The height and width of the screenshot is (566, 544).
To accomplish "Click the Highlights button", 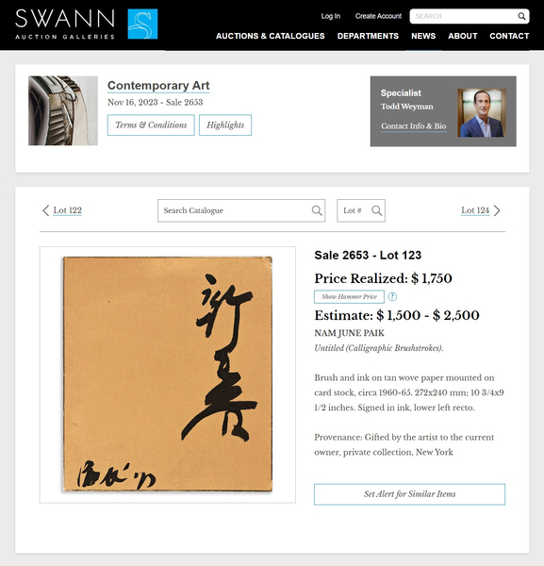I will point(225,125).
